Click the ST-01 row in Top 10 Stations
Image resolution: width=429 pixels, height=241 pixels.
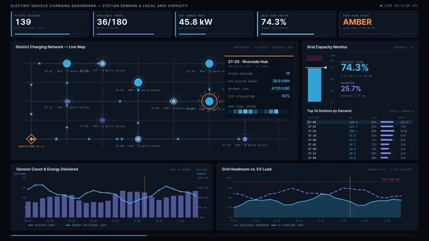(360, 127)
